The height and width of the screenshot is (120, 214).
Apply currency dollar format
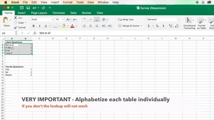(x=148, y=26)
